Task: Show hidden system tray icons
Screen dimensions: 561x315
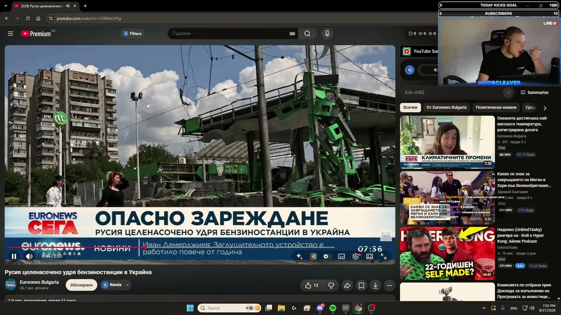Action: 484,308
